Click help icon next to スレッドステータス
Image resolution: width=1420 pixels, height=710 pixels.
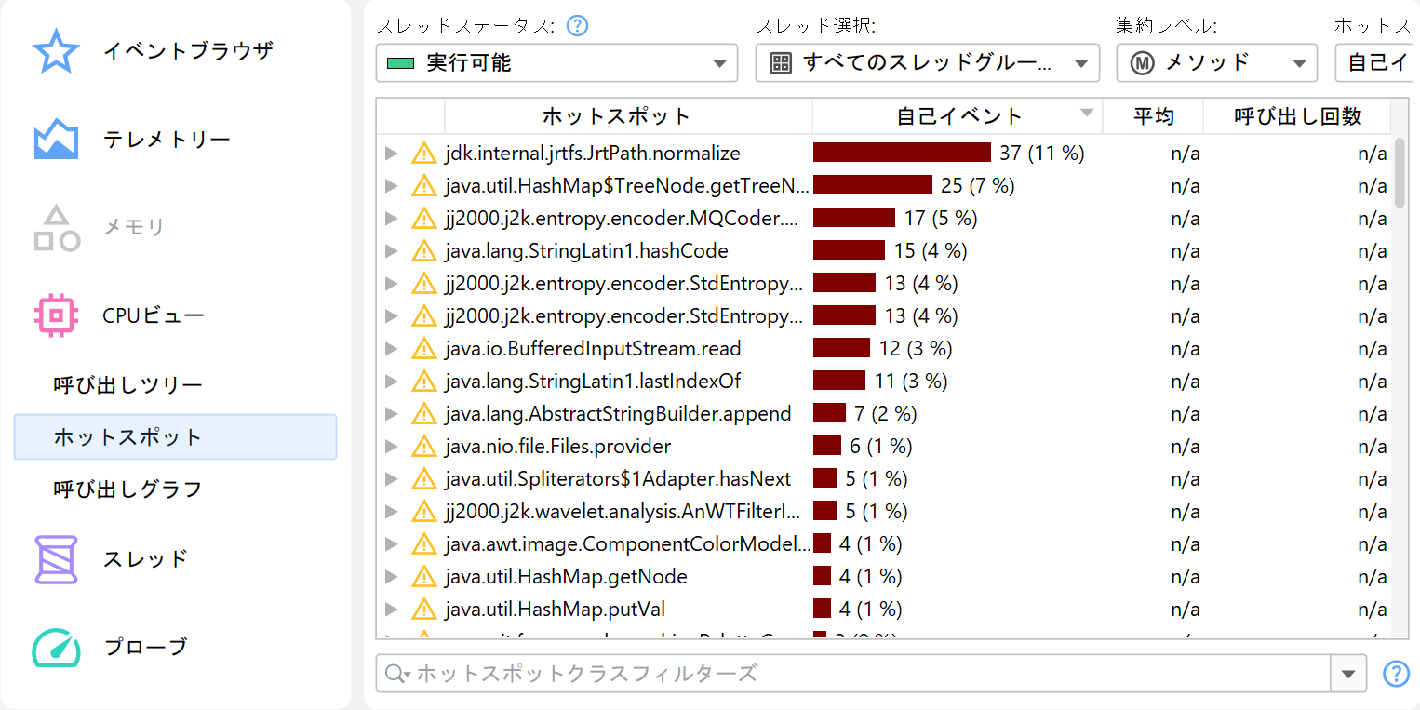(x=577, y=26)
